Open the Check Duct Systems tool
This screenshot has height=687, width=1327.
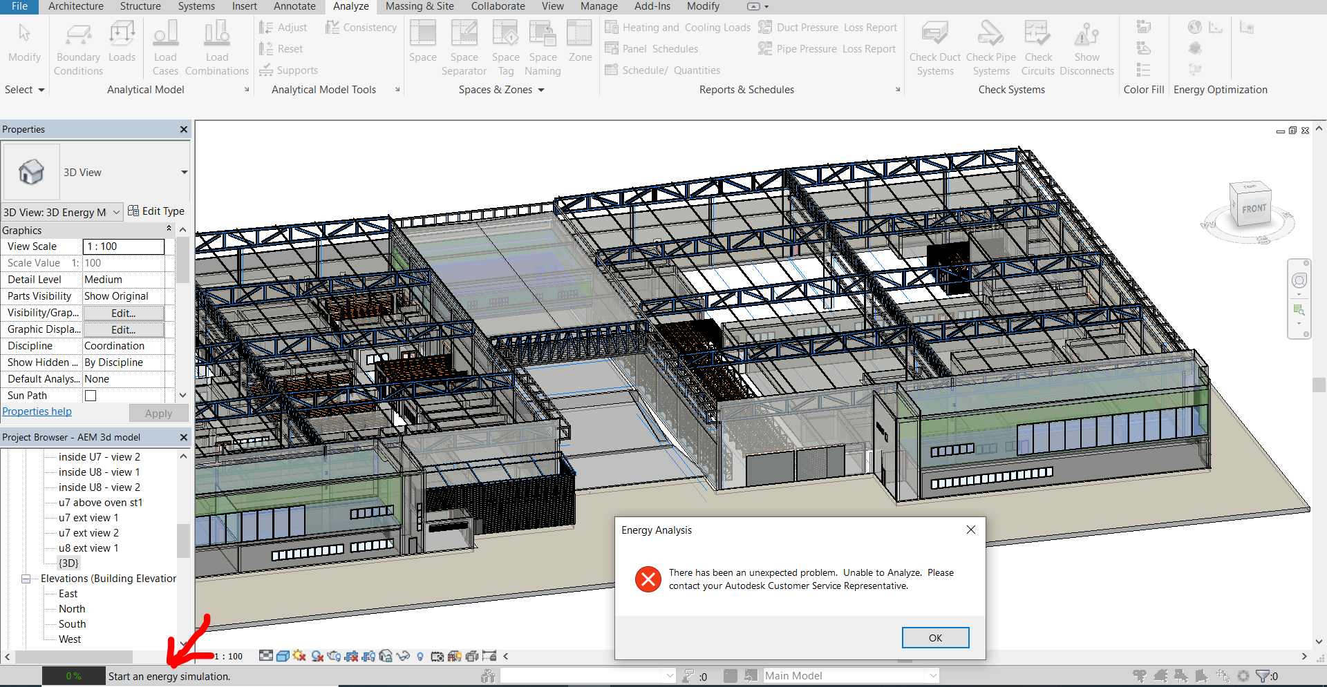934,46
